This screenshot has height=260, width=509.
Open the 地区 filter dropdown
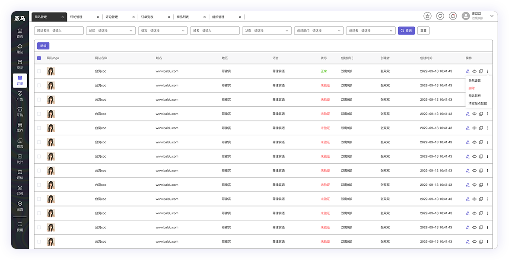coord(111,31)
